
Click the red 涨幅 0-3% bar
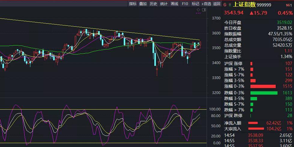263,86
